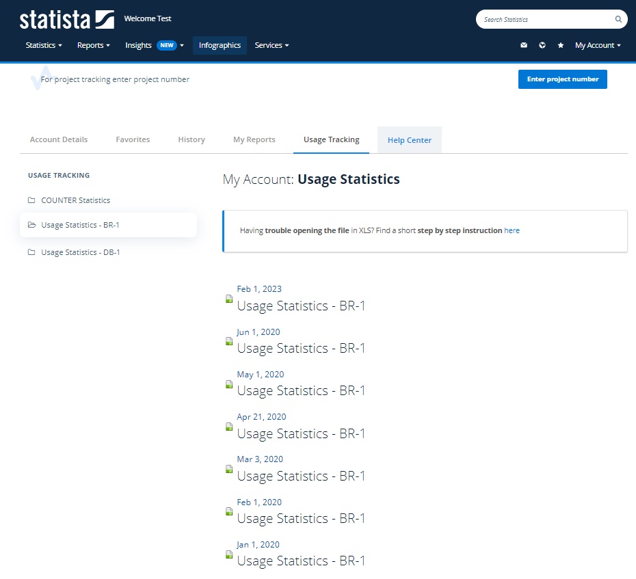Click the 'Jun 1, 2020' date text
The width and height of the screenshot is (636, 579).
pos(259,332)
